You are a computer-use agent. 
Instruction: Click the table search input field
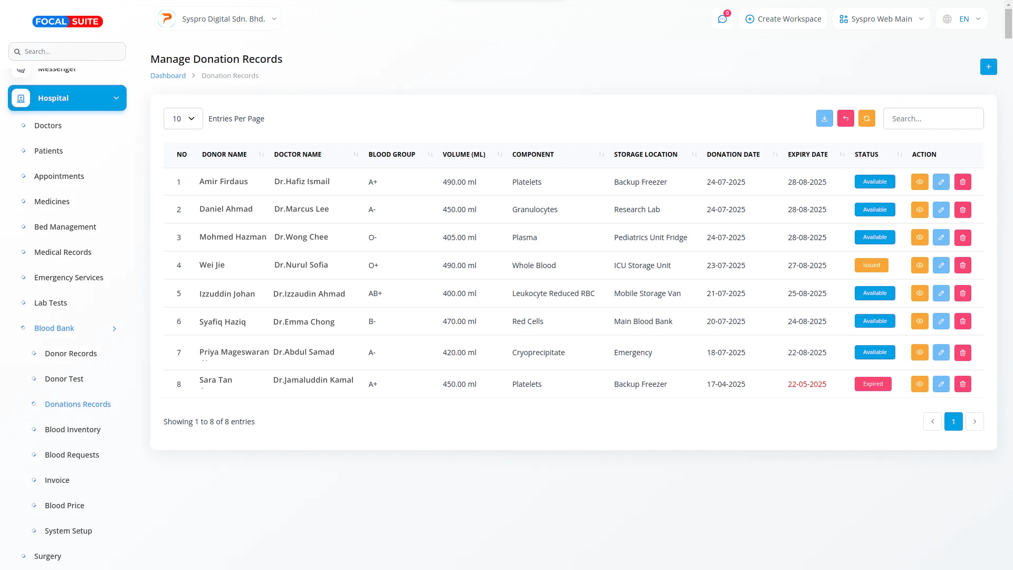click(x=933, y=119)
